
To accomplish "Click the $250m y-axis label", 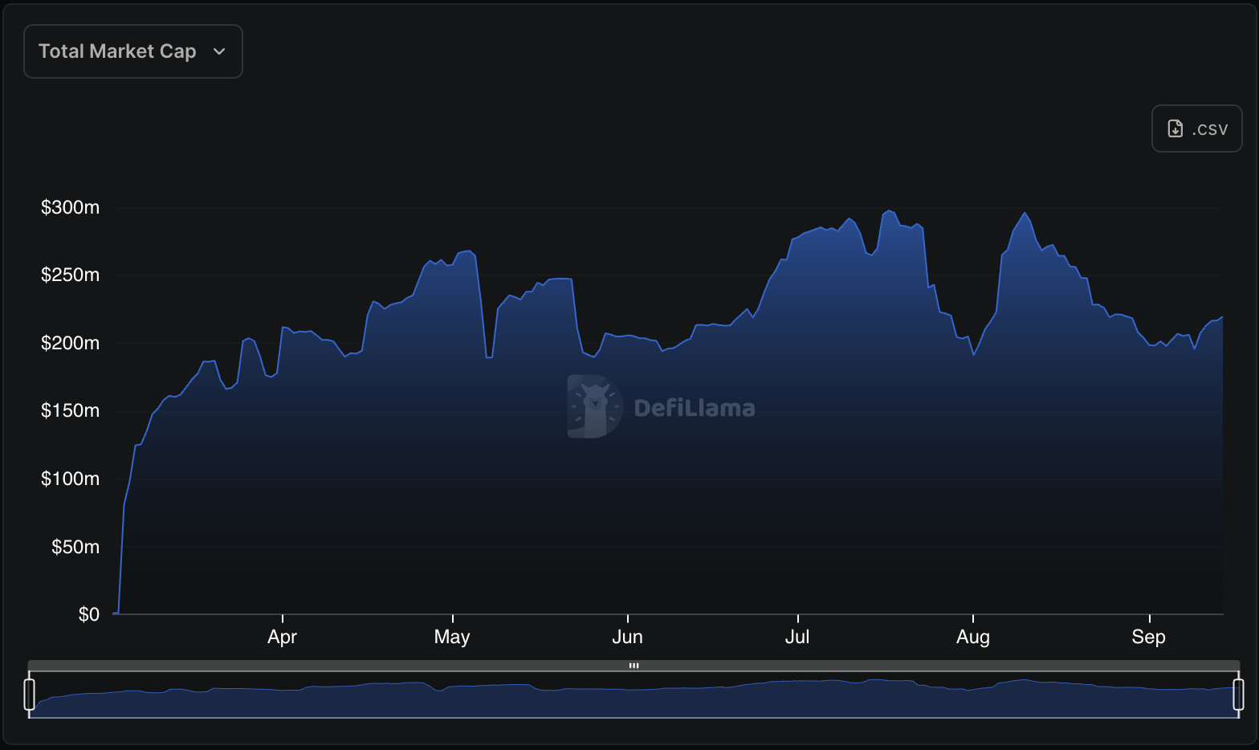I will (x=71, y=275).
